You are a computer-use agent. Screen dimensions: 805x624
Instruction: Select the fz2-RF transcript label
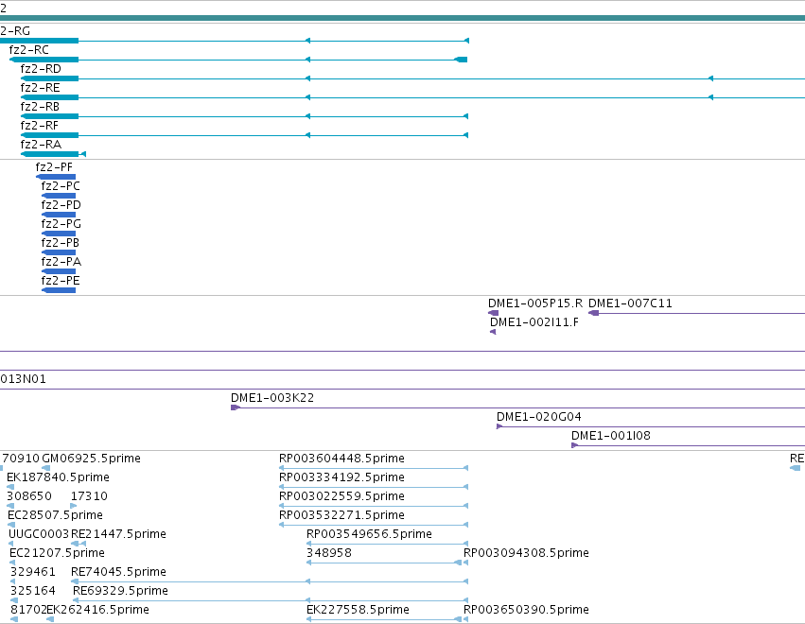click(40, 126)
